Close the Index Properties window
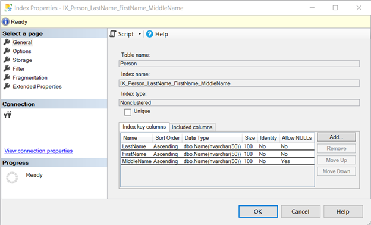The image size is (371, 225). click(359, 8)
